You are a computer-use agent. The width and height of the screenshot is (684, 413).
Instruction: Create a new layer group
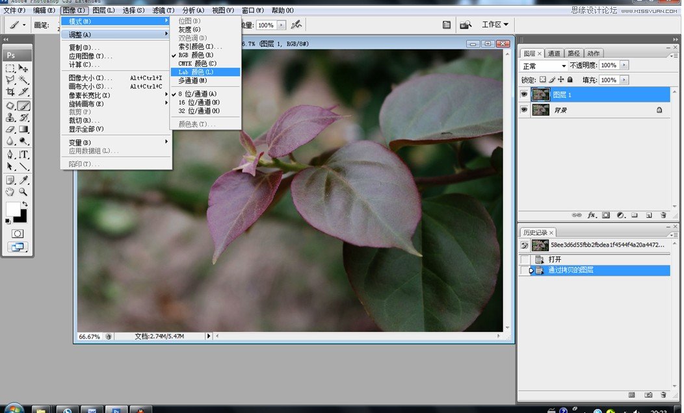click(635, 215)
